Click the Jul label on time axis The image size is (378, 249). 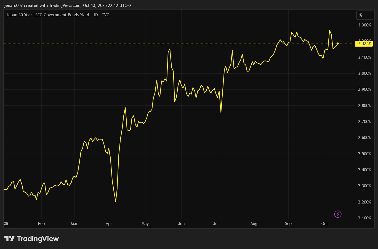coord(216,224)
